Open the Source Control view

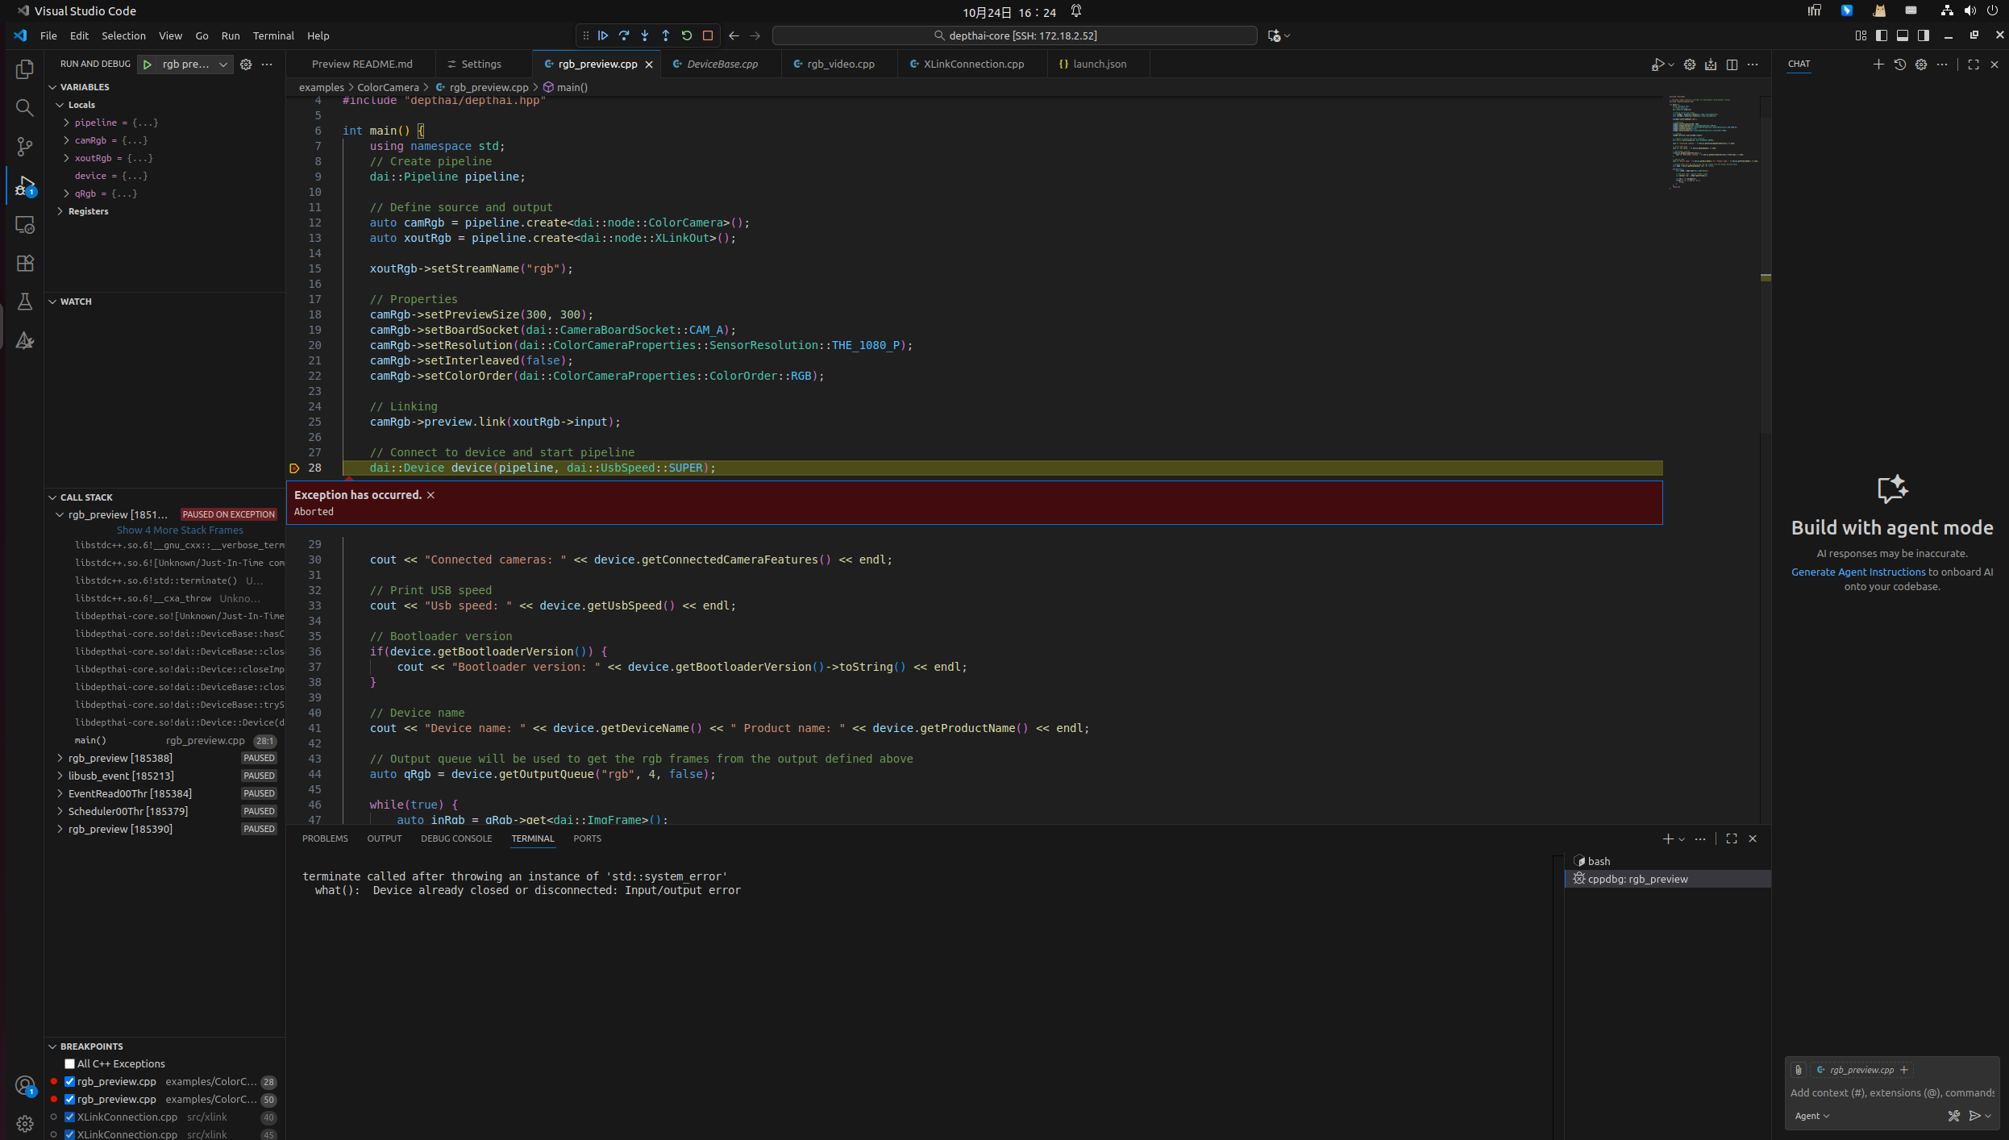(x=25, y=147)
